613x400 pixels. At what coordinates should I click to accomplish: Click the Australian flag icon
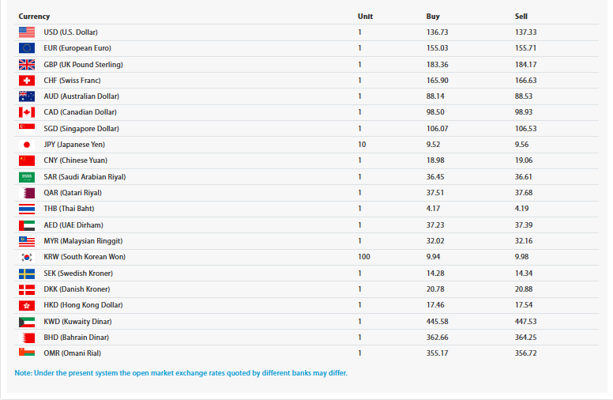click(27, 96)
